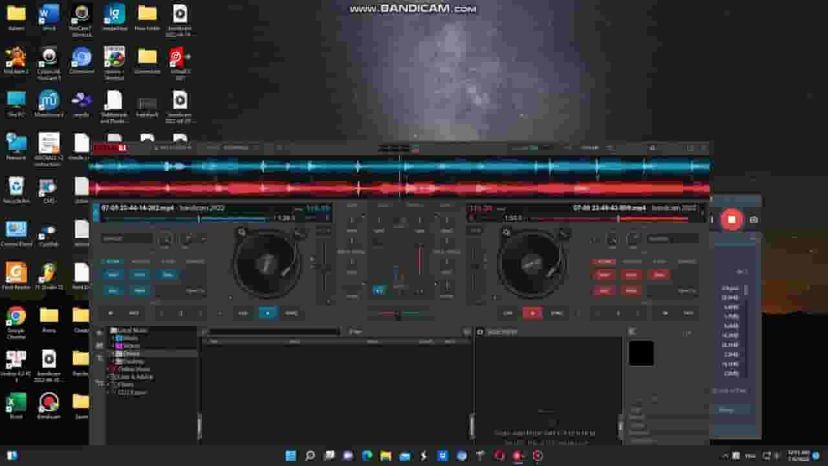Screen dimensions: 828x466
Task: Expand the Filters folder in browser tree
Action: 113,385
